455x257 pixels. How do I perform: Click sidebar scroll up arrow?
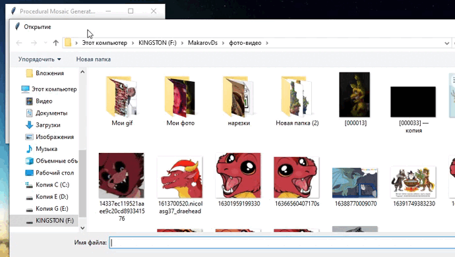pyautogui.click(x=82, y=72)
